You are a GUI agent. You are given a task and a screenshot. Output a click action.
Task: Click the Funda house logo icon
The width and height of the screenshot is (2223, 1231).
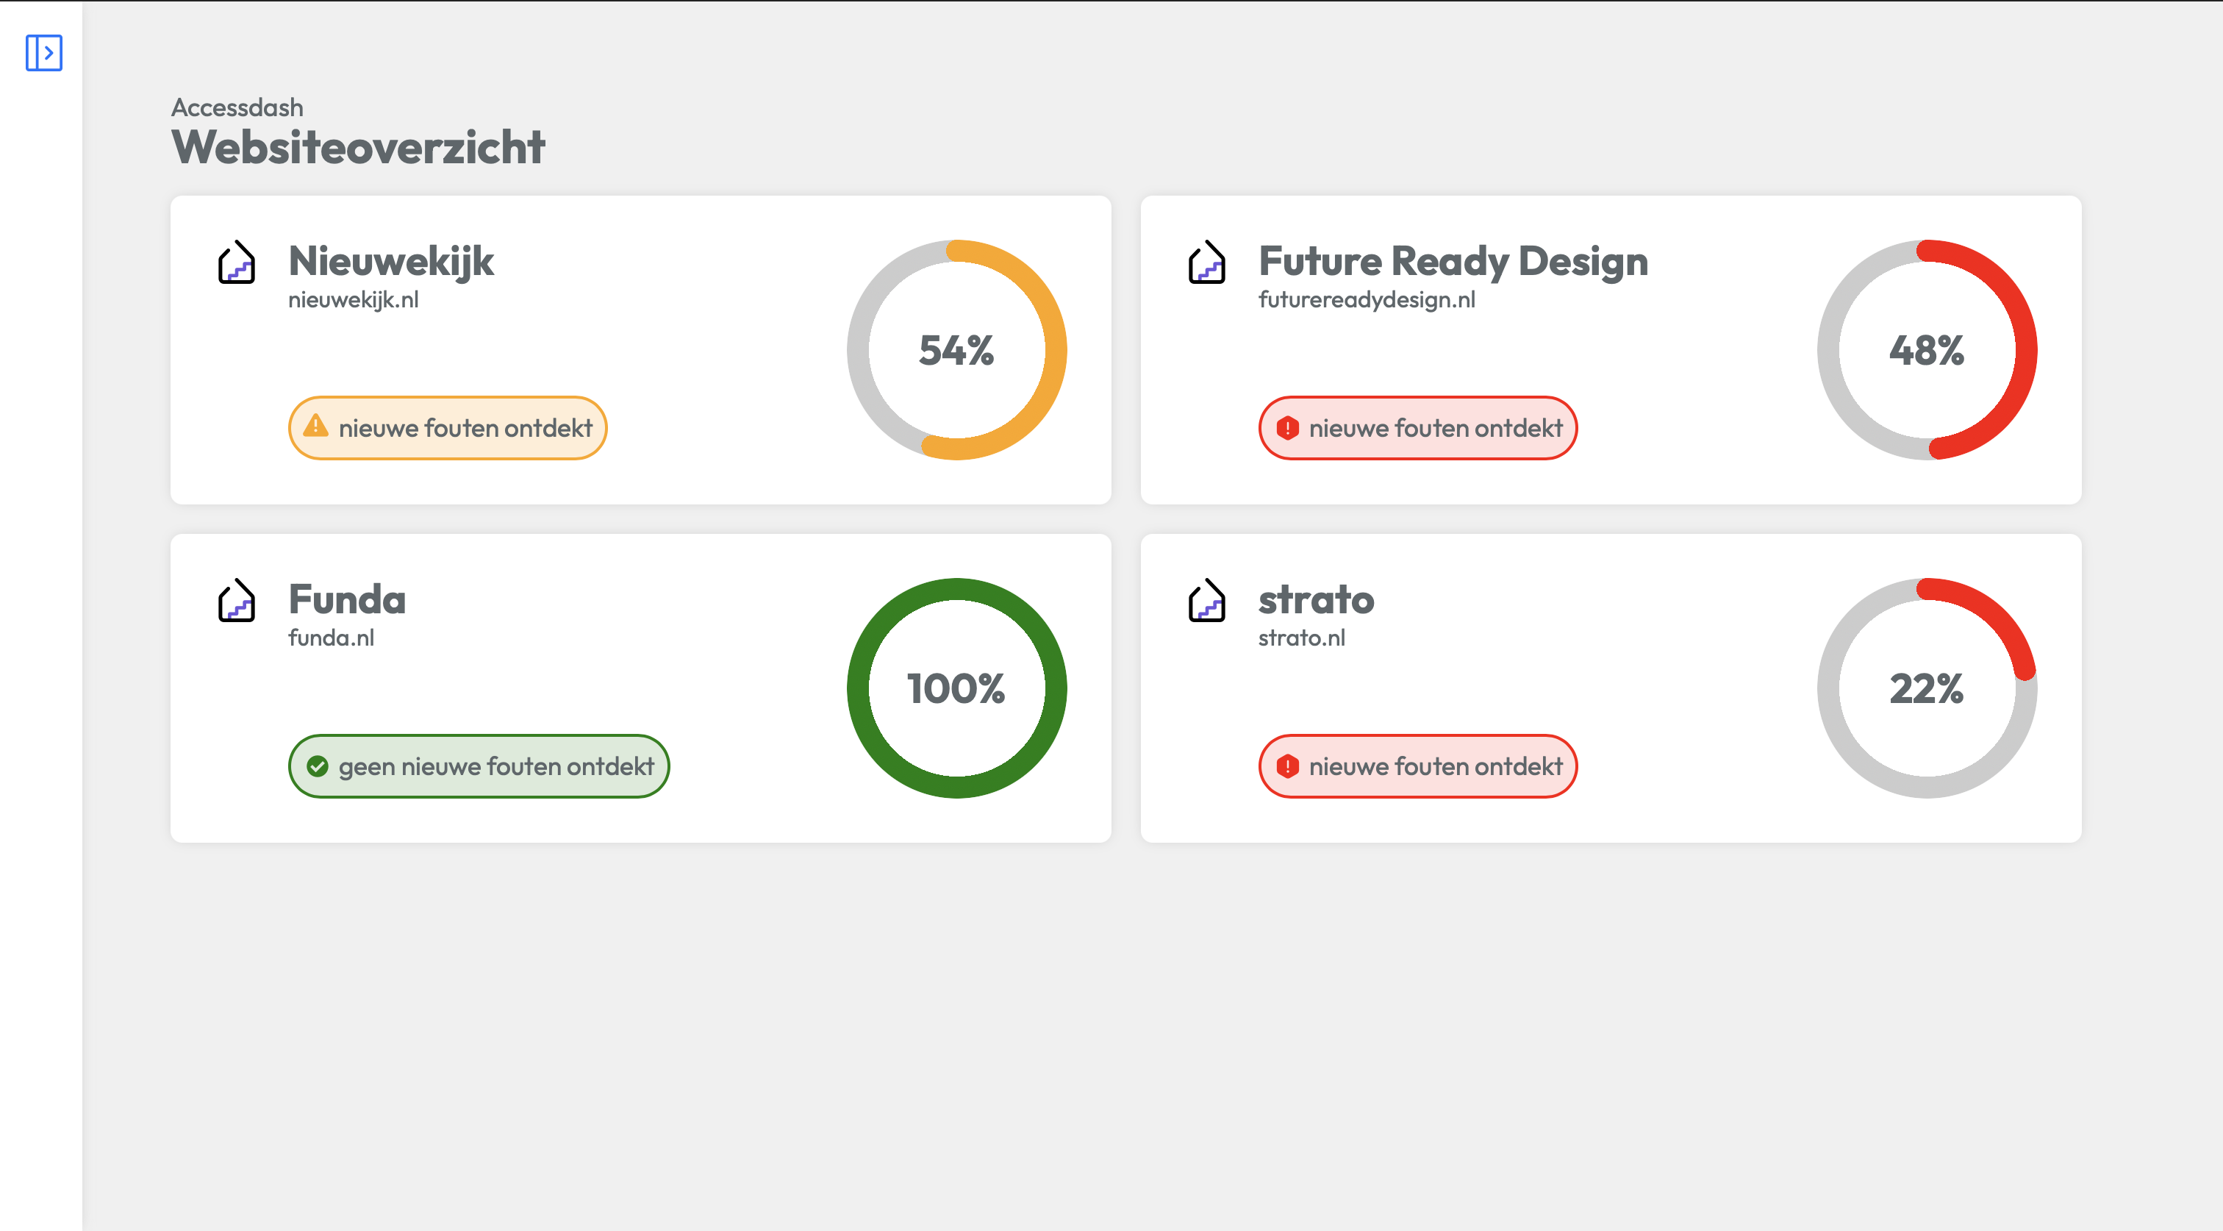(237, 601)
